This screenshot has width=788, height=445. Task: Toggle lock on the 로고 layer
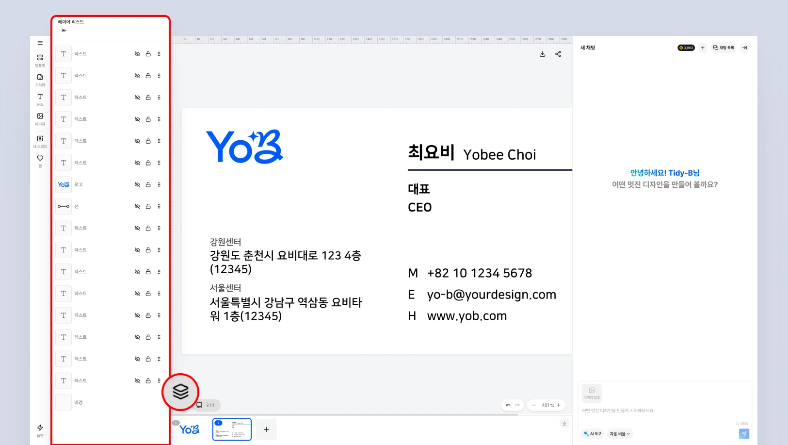(148, 184)
